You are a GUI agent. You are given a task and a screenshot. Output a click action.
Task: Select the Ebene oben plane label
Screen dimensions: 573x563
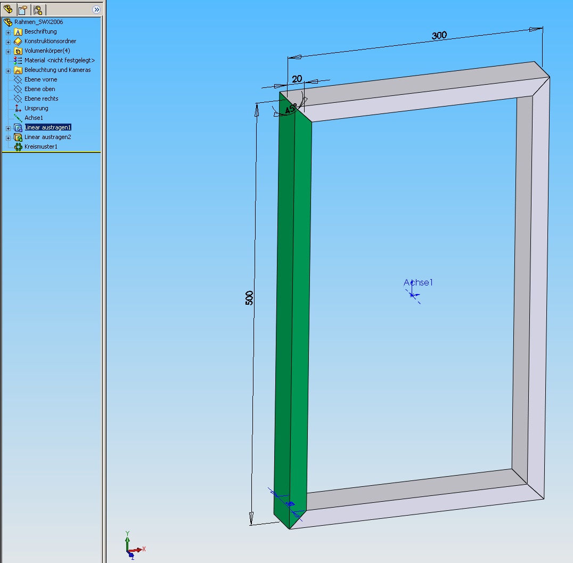40,89
